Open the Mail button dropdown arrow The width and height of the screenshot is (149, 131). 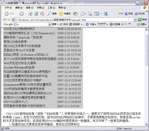tap(86, 14)
